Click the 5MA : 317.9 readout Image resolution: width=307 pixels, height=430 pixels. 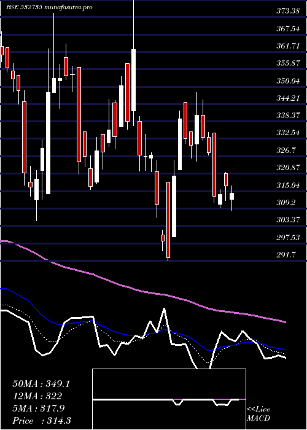coord(39,408)
